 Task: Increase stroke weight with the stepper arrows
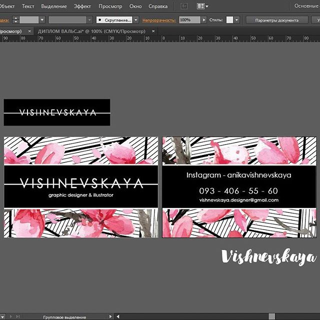click(15, 18)
